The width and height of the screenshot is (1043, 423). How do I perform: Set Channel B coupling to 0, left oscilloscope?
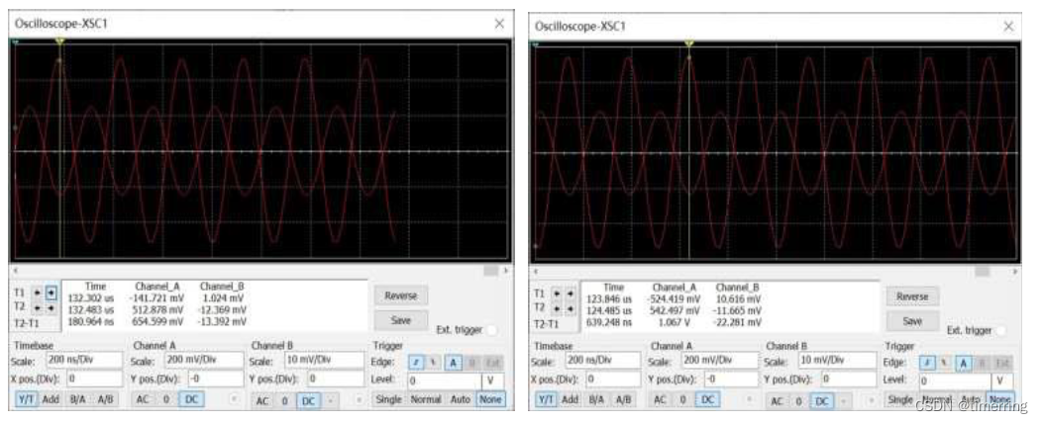coord(284,400)
